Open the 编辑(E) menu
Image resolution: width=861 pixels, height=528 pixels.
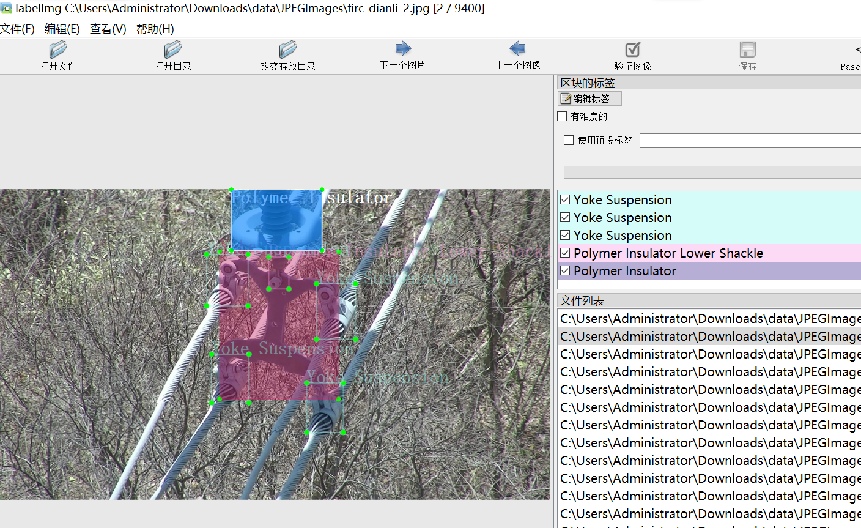coord(62,29)
